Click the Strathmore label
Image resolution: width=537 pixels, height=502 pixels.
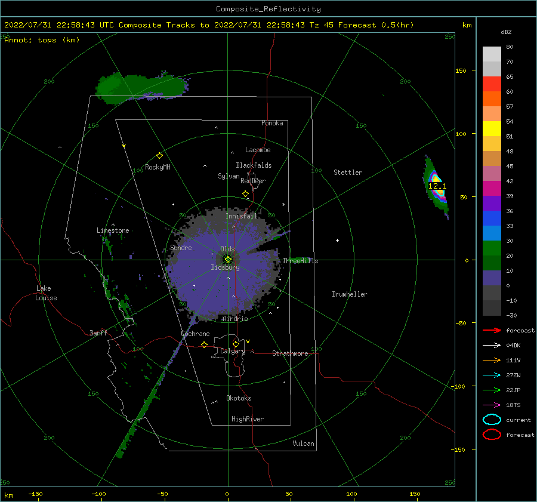point(290,353)
